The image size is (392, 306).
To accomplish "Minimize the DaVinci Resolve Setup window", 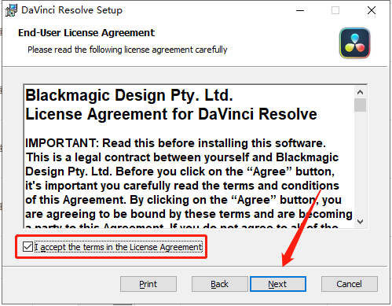I will coord(300,10).
